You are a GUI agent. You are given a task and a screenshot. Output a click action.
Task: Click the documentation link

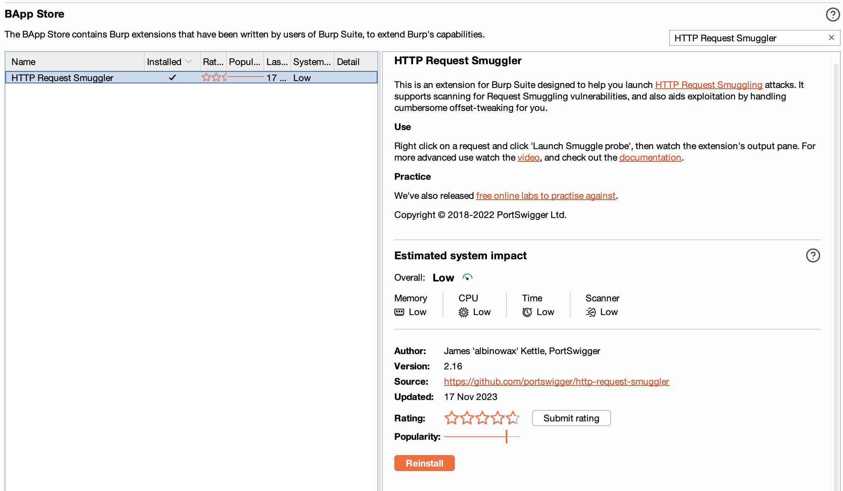[x=650, y=157]
